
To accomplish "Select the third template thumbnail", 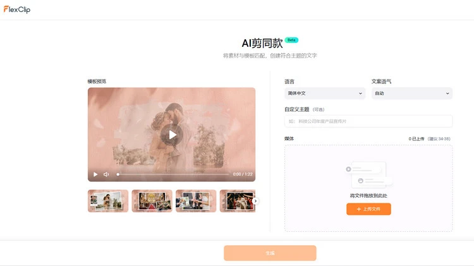I will 196,201.
